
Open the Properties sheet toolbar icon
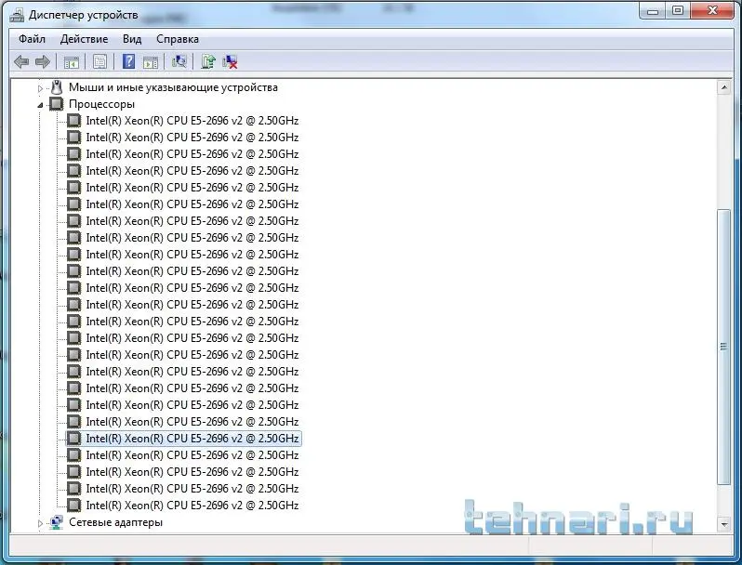pyautogui.click(x=99, y=62)
